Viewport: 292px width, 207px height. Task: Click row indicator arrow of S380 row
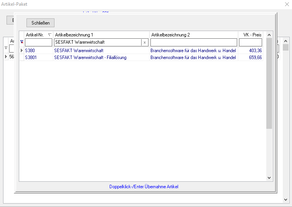(x=21, y=50)
